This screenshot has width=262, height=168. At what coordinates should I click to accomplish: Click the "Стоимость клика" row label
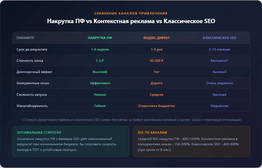pyautogui.click(x=30, y=61)
